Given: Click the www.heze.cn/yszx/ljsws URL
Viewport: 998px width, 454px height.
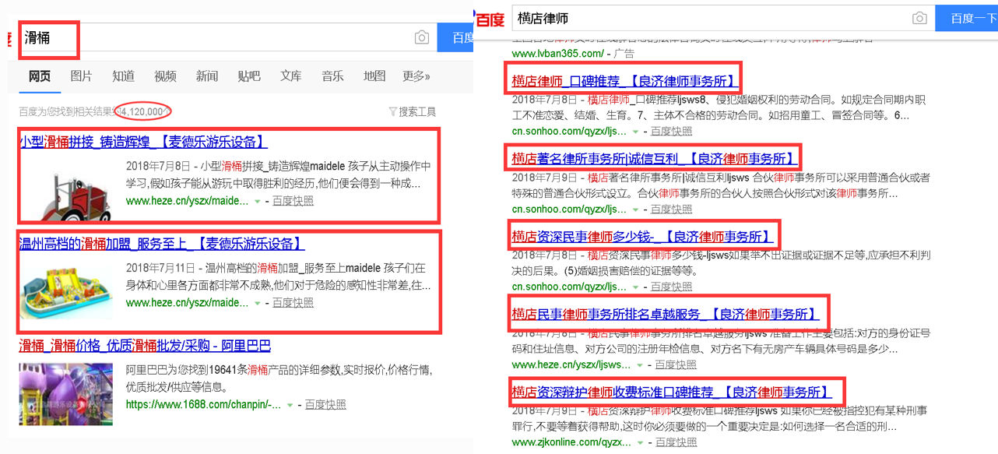Looking at the screenshot, I should pyautogui.click(x=571, y=364).
